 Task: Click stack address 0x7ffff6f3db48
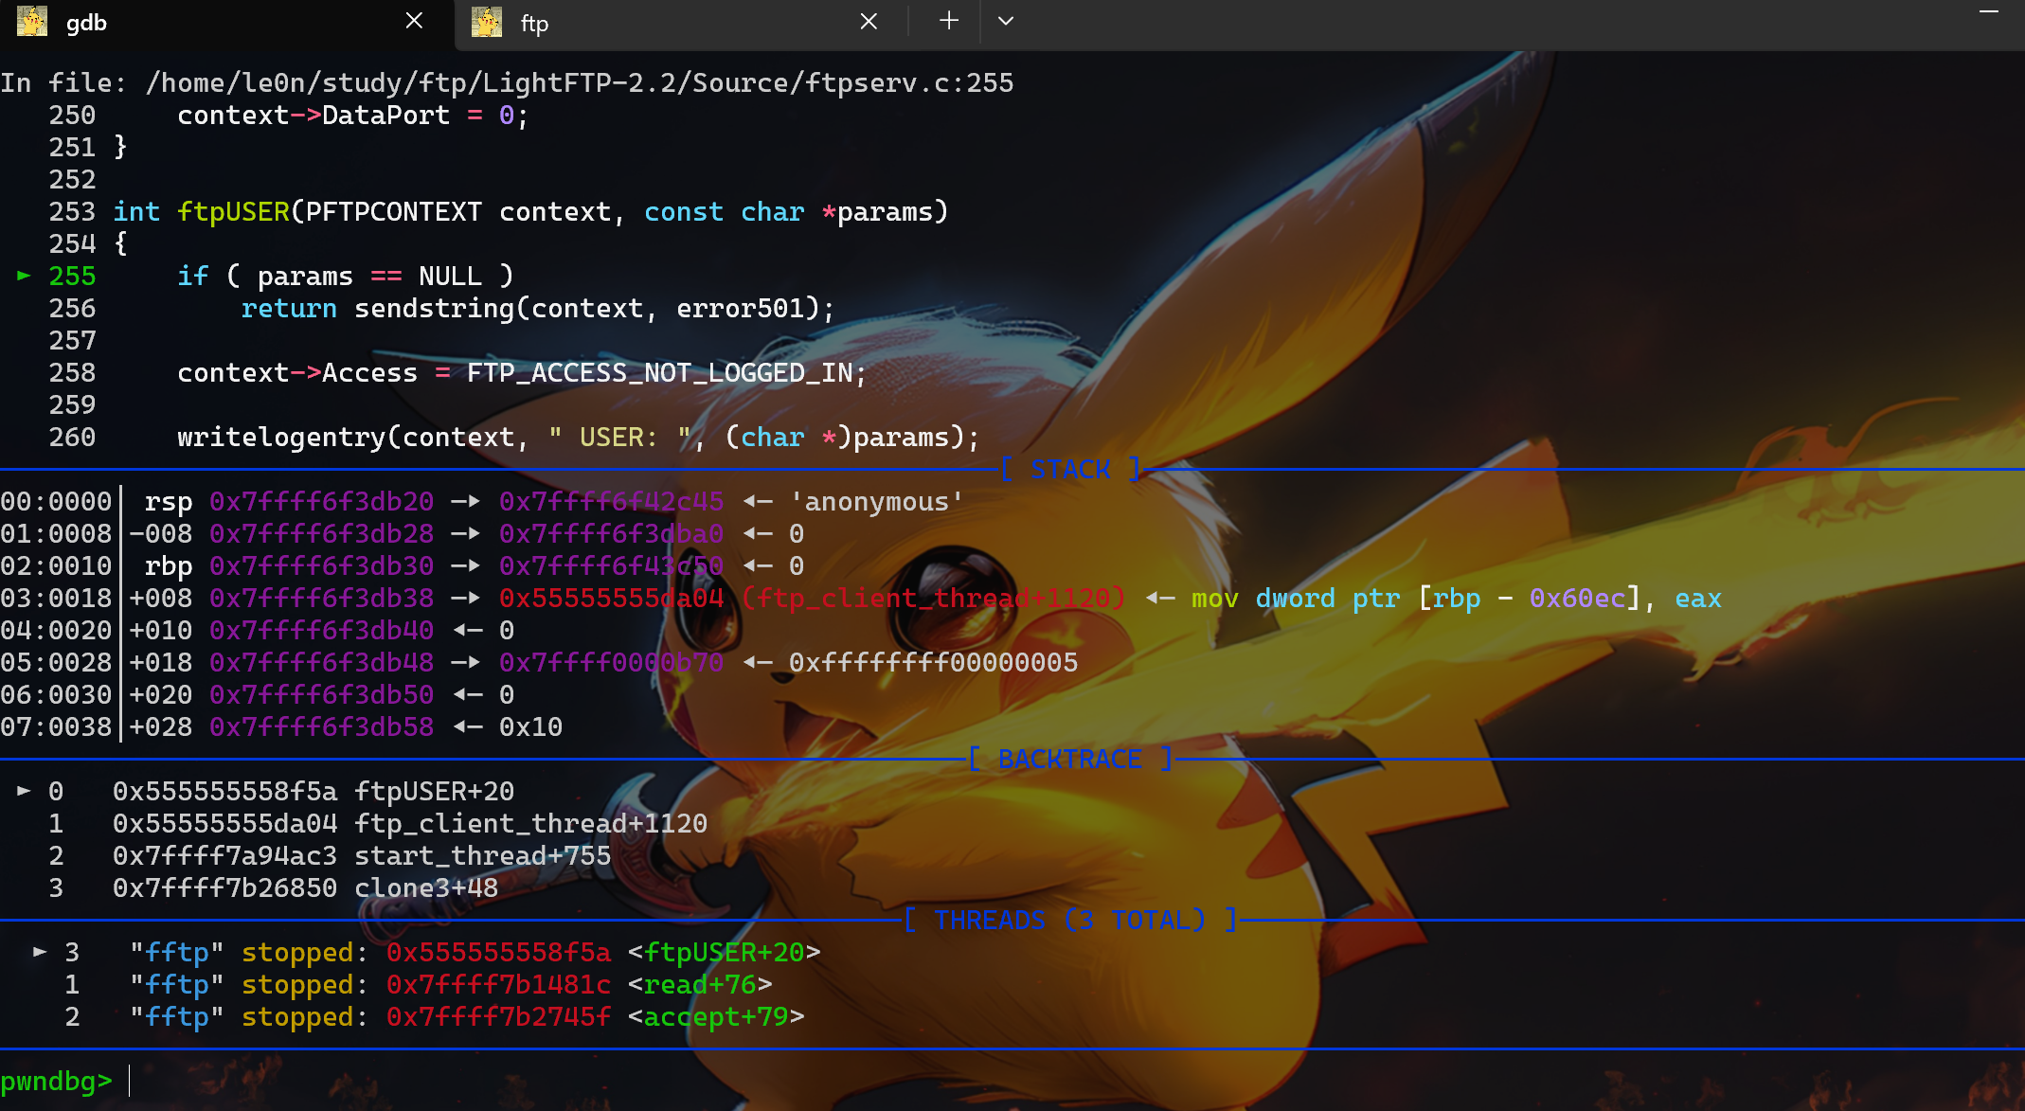pyautogui.click(x=321, y=663)
